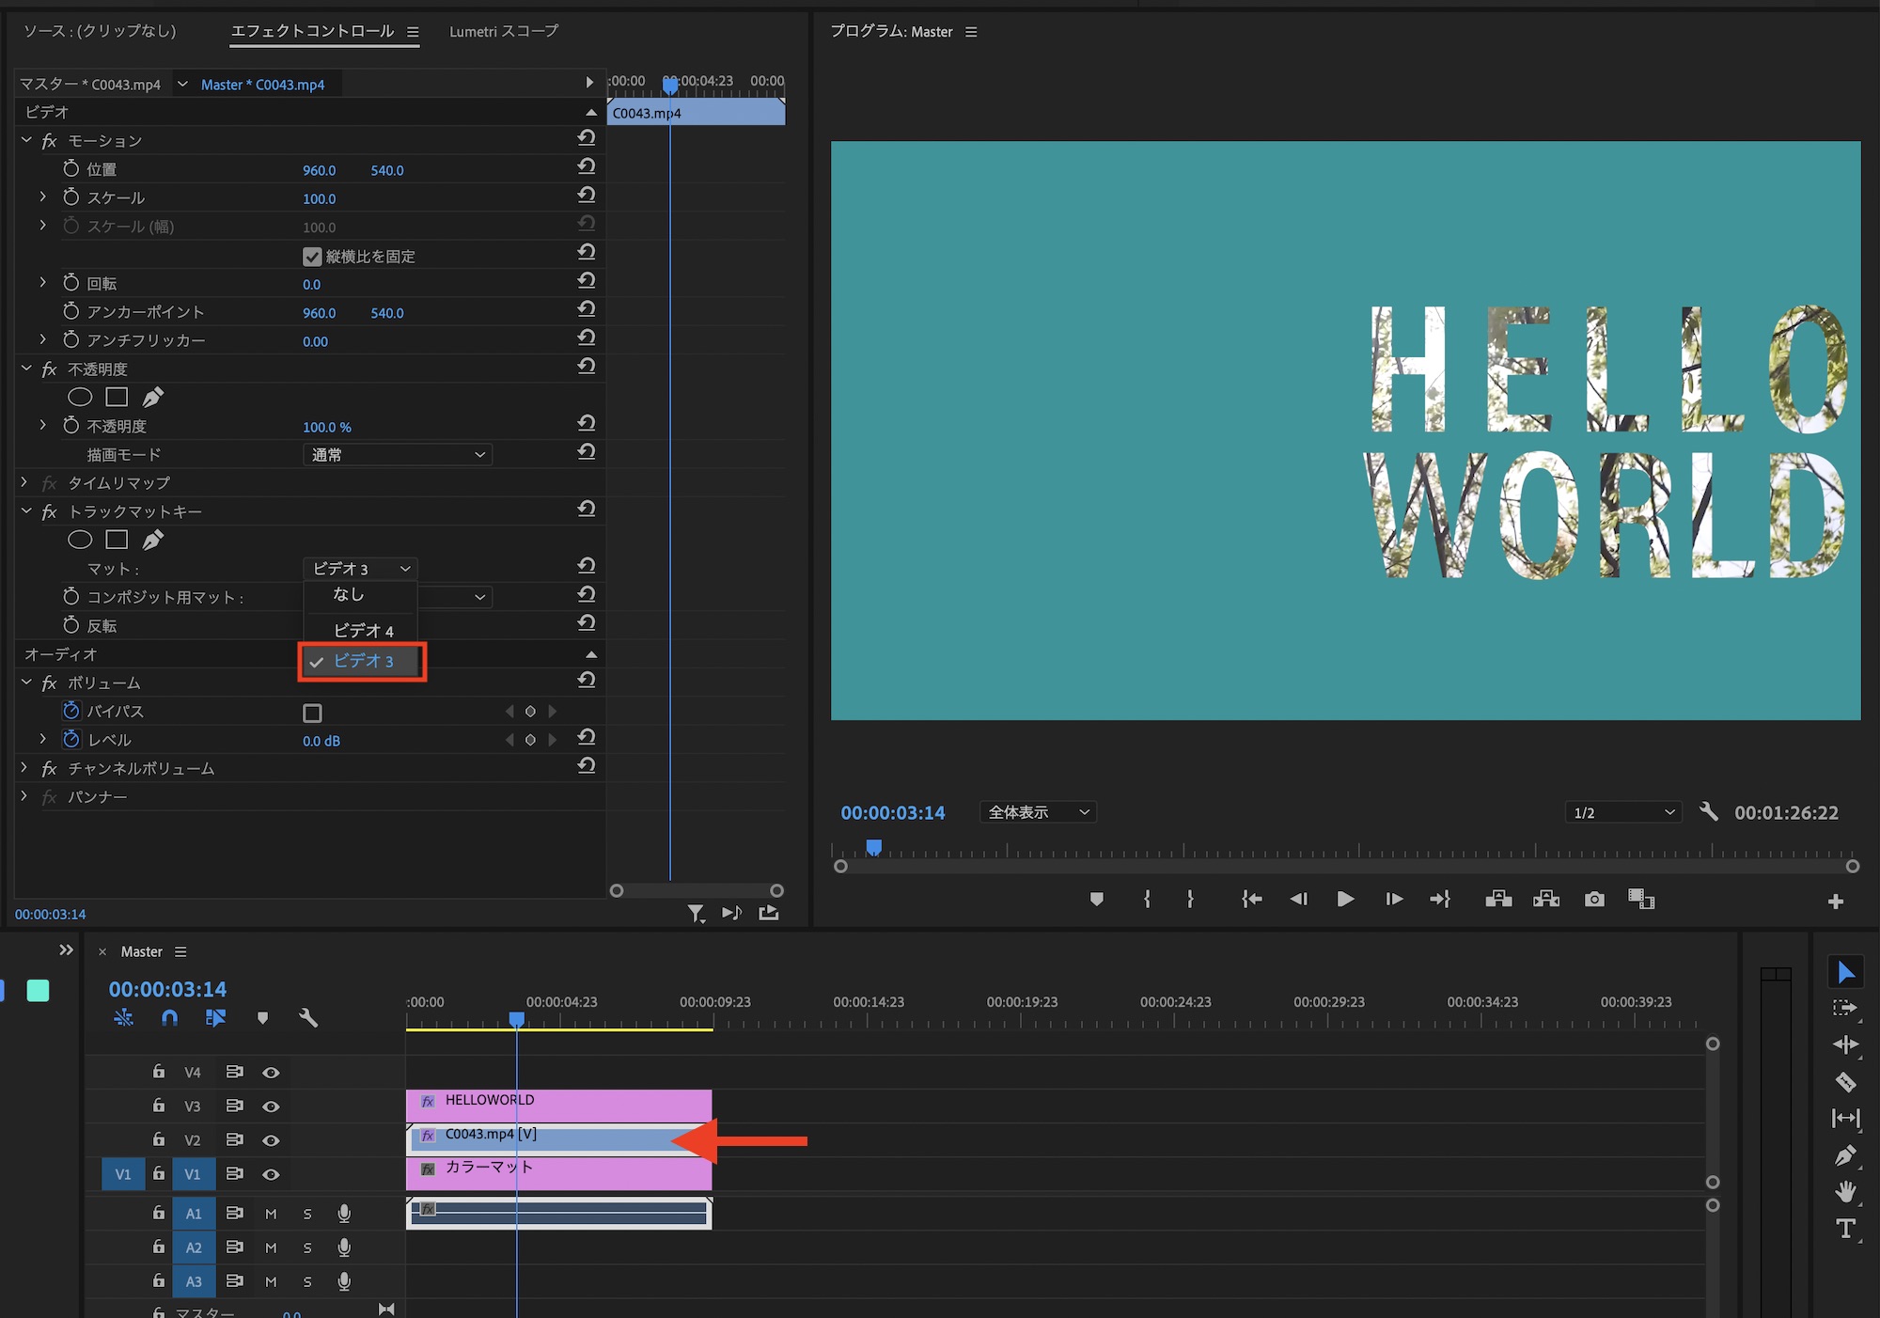Select the Hand tool
This screenshot has height=1318, width=1880.
(1845, 1192)
